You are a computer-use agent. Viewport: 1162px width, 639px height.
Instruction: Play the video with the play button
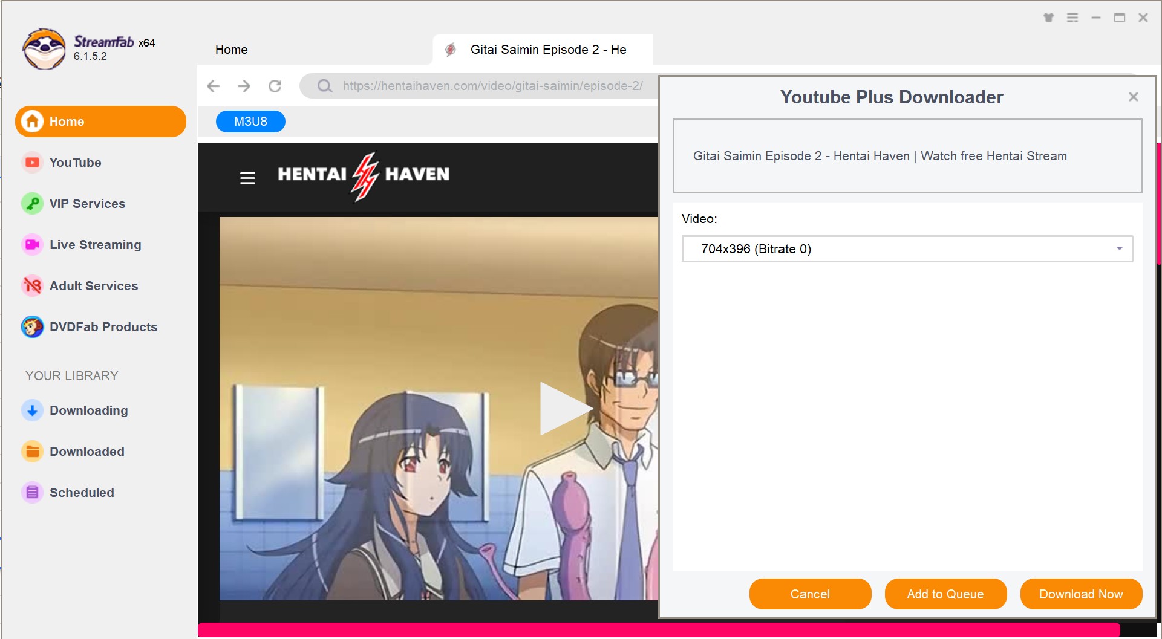point(566,409)
